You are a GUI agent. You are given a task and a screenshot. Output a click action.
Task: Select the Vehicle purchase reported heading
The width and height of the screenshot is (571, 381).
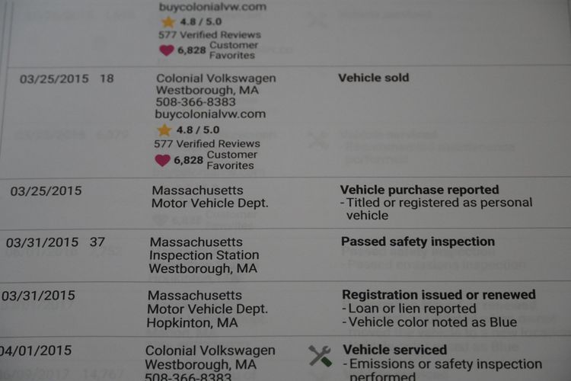pyautogui.click(x=419, y=190)
